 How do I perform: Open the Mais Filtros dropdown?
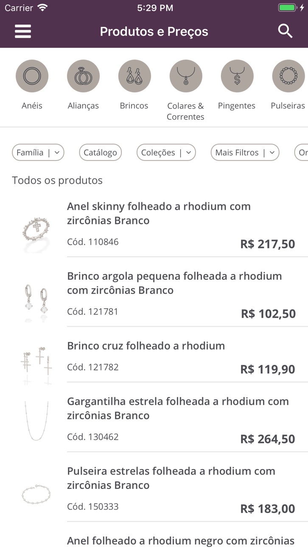[x=245, y=153]
